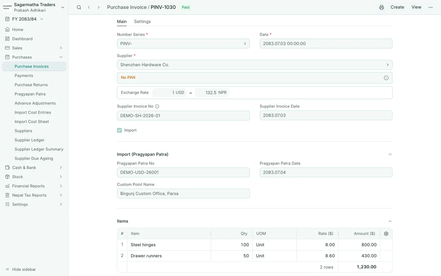
Task: Click the Date field 2083.07.03 00:00:00
Action: pos(326,44)
